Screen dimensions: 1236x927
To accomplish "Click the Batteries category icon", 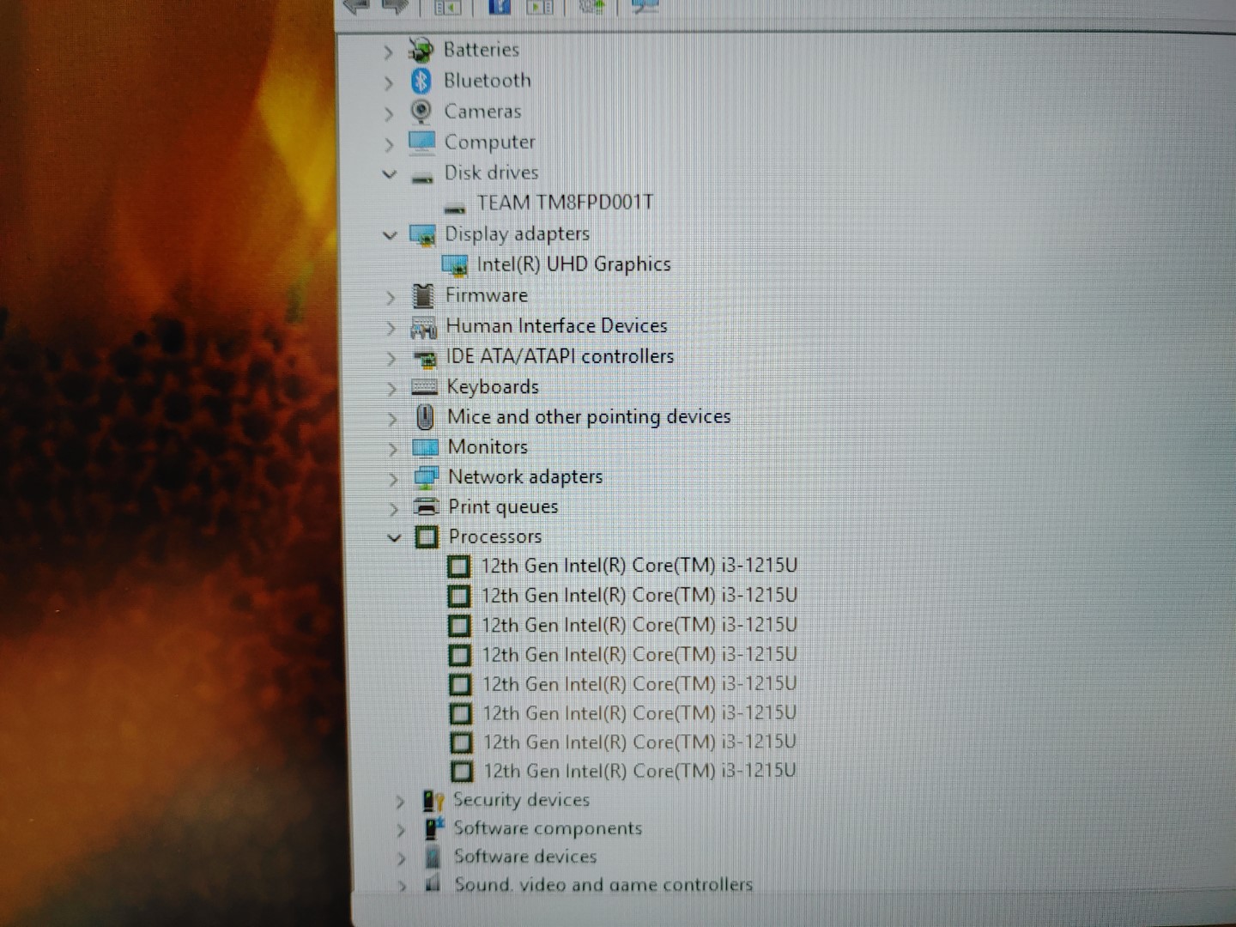I will (x=421, y=51).
